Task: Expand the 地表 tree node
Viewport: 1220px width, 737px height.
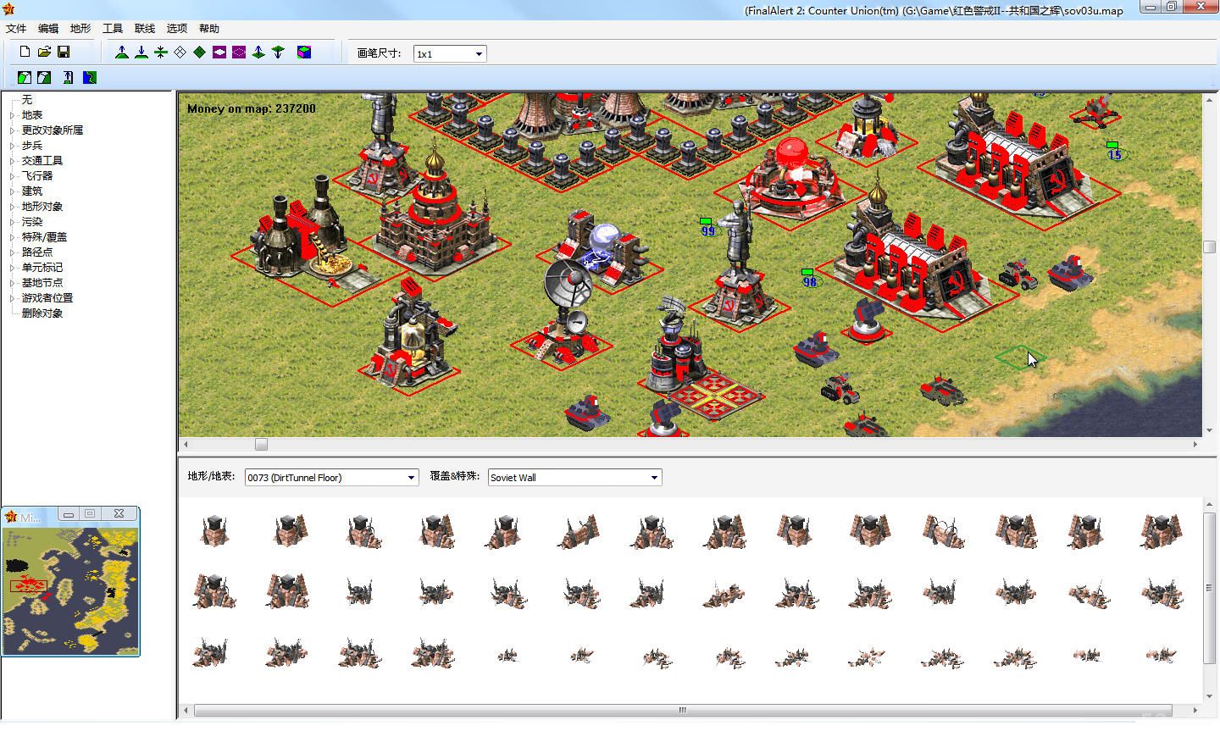Action: tap(12, 115)
